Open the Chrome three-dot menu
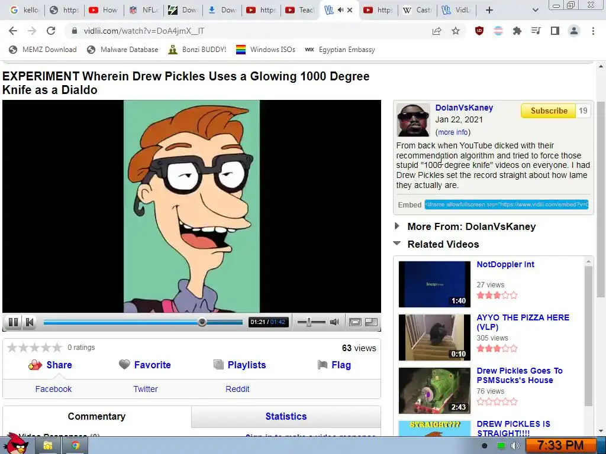 (593, 31)
